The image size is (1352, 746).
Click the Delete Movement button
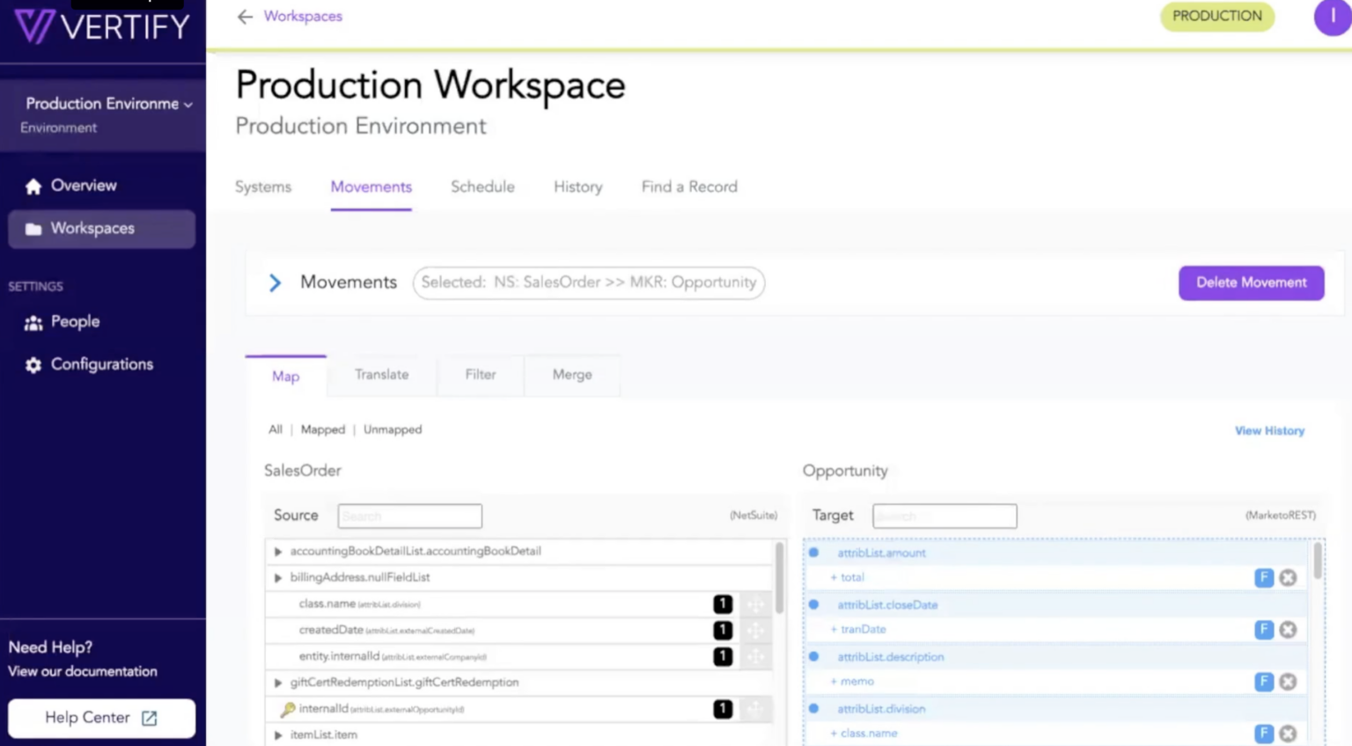pos(1251,282)
